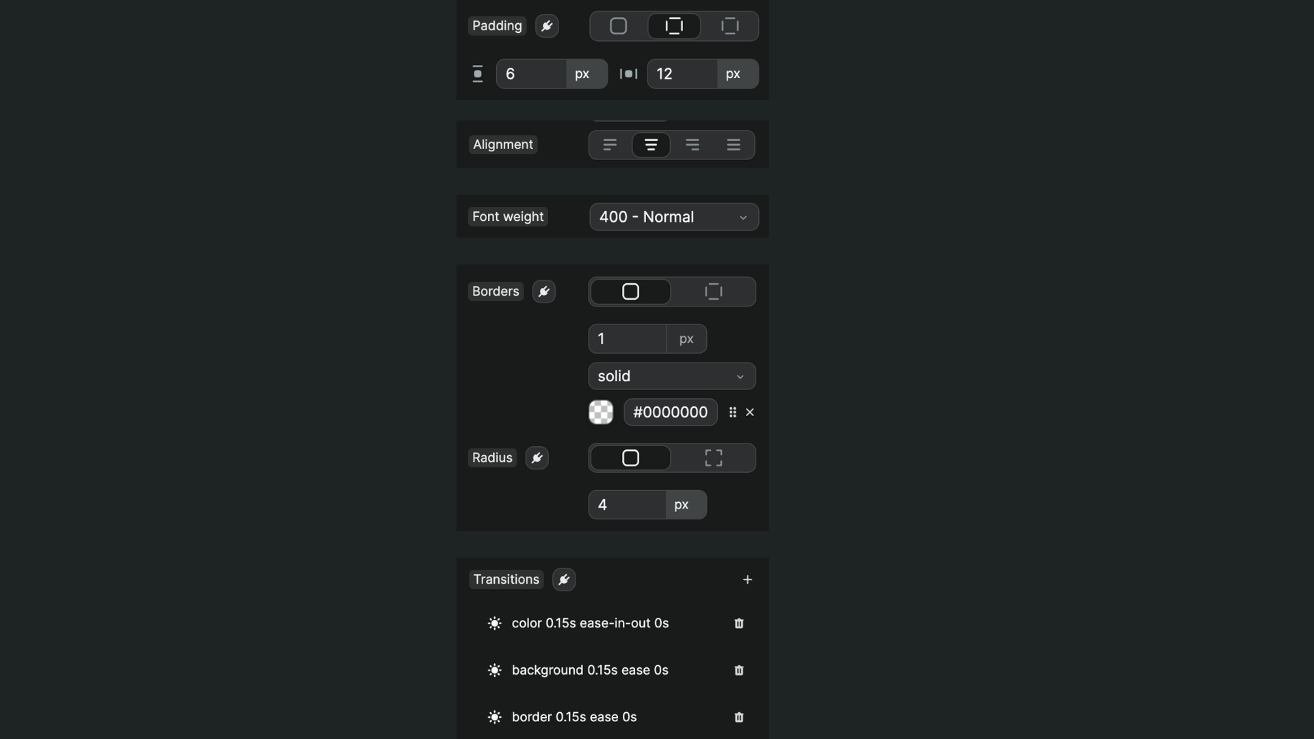Image resolution: width=1314 pixels, height=739 pixels.
Task: Select the right text alignment option
Action: pos(692,144)
